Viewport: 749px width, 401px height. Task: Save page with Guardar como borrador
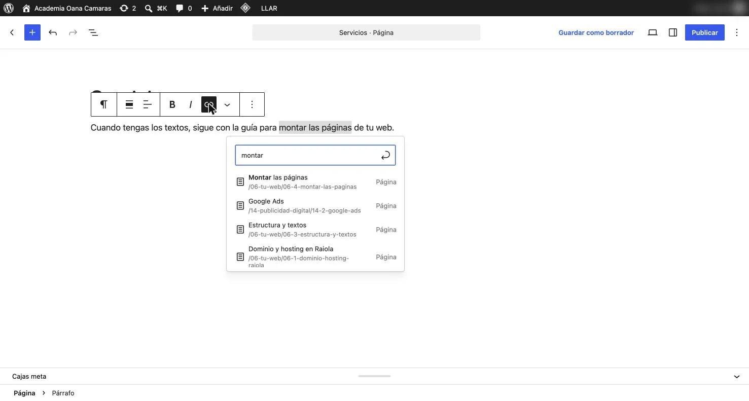[596, 32]
